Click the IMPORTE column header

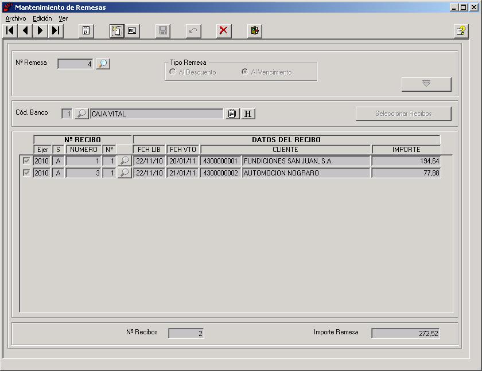406,150
